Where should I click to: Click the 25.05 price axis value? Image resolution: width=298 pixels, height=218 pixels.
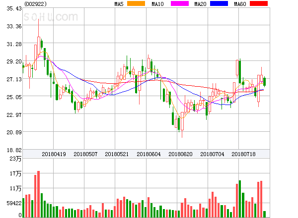pyautogui.click(x=14, y=97)
